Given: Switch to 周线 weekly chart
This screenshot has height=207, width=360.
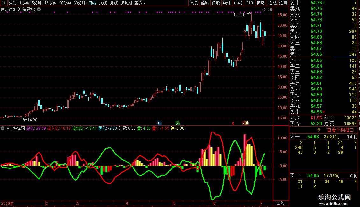Looking at the screenshot, I should point(103,3).
